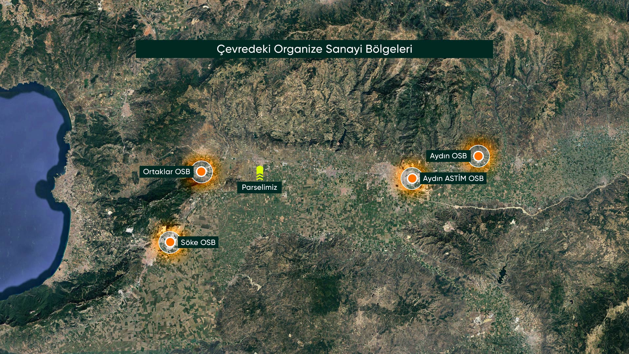
Task: Click the white quarry patch west of Söke
Action: click(130, 230)
